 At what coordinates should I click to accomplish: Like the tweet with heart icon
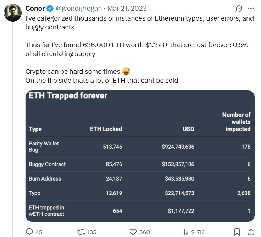[133, 232]
